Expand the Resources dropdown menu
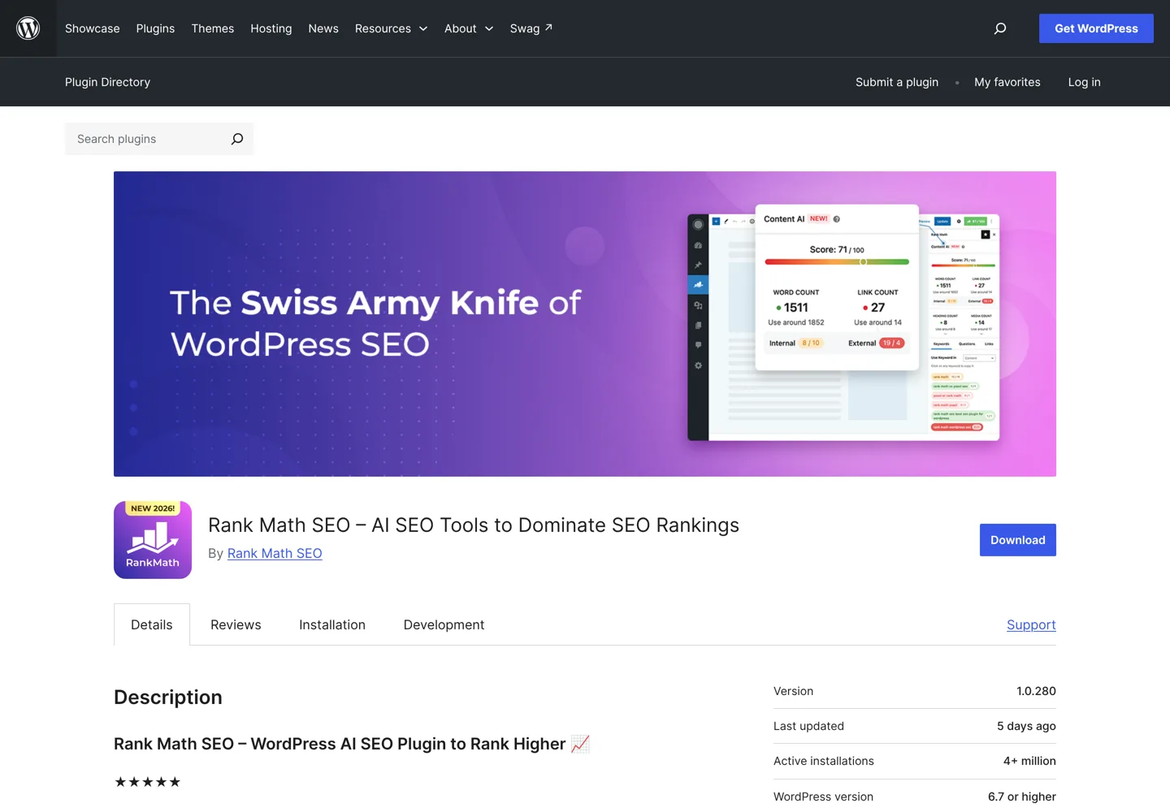Screen dimensions: 1170x812 pos(391,28)
